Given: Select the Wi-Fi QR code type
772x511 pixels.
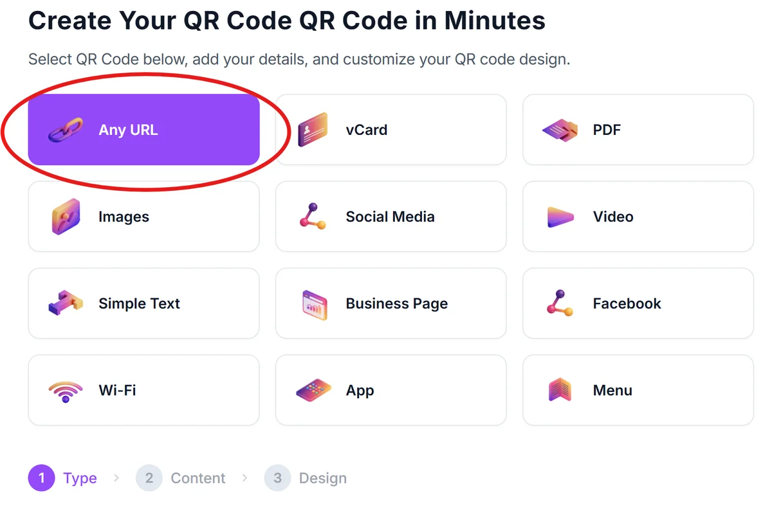Looking at the screenshot, I should tap(143, 390).
